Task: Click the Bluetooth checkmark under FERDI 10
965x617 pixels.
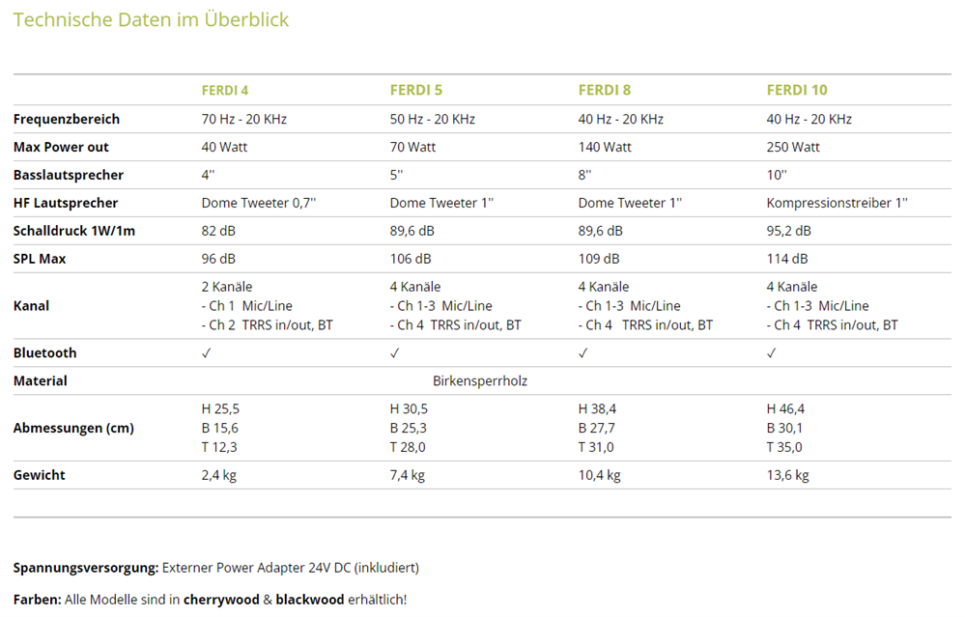Action: point(772,353)
